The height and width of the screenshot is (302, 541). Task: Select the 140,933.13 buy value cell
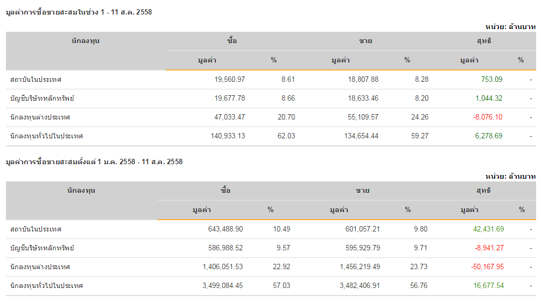pyautogui.click(x=228, y=136)
